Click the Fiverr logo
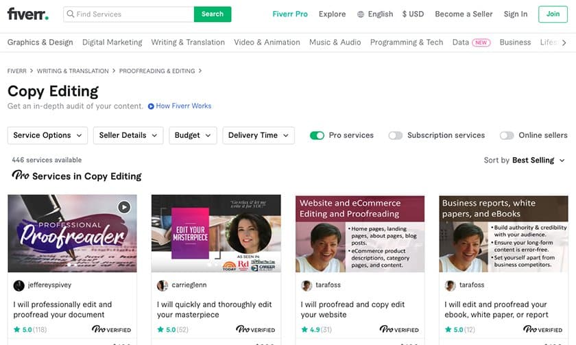This screenshot has height=345, width=576. tap(28, 14)
